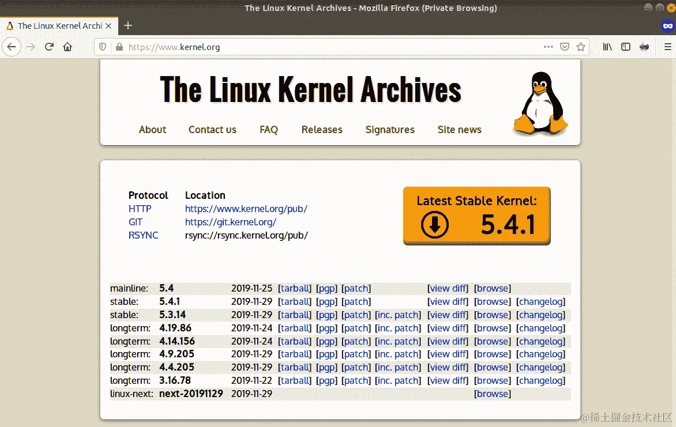Image resolution: width=676 pixels, height=427 pixels.
Task: Open a new tab with plus button
Action: [128, 25]
